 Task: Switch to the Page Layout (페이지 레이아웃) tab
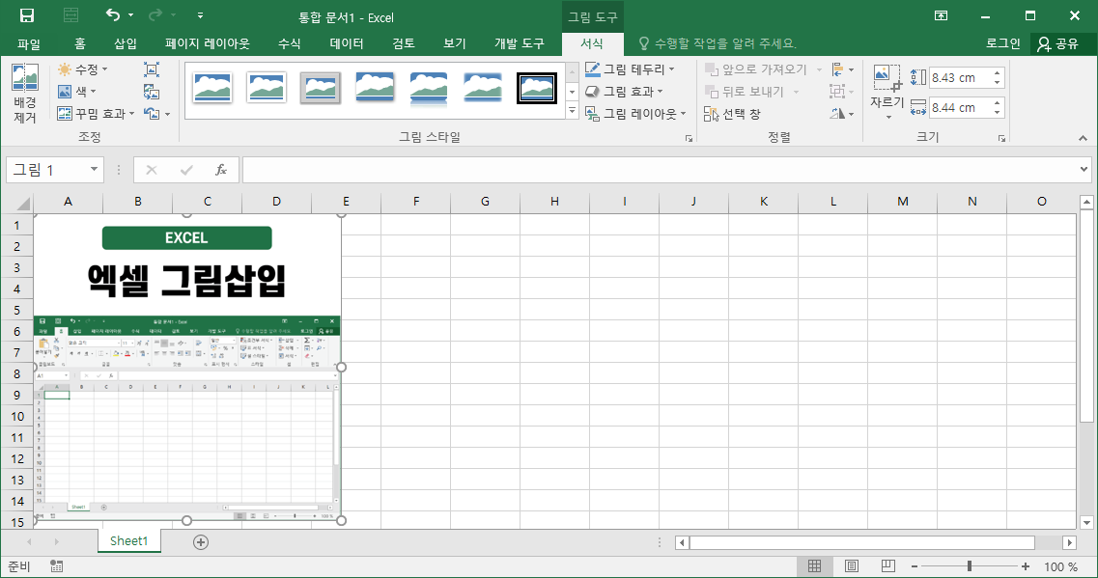[208, 43]
